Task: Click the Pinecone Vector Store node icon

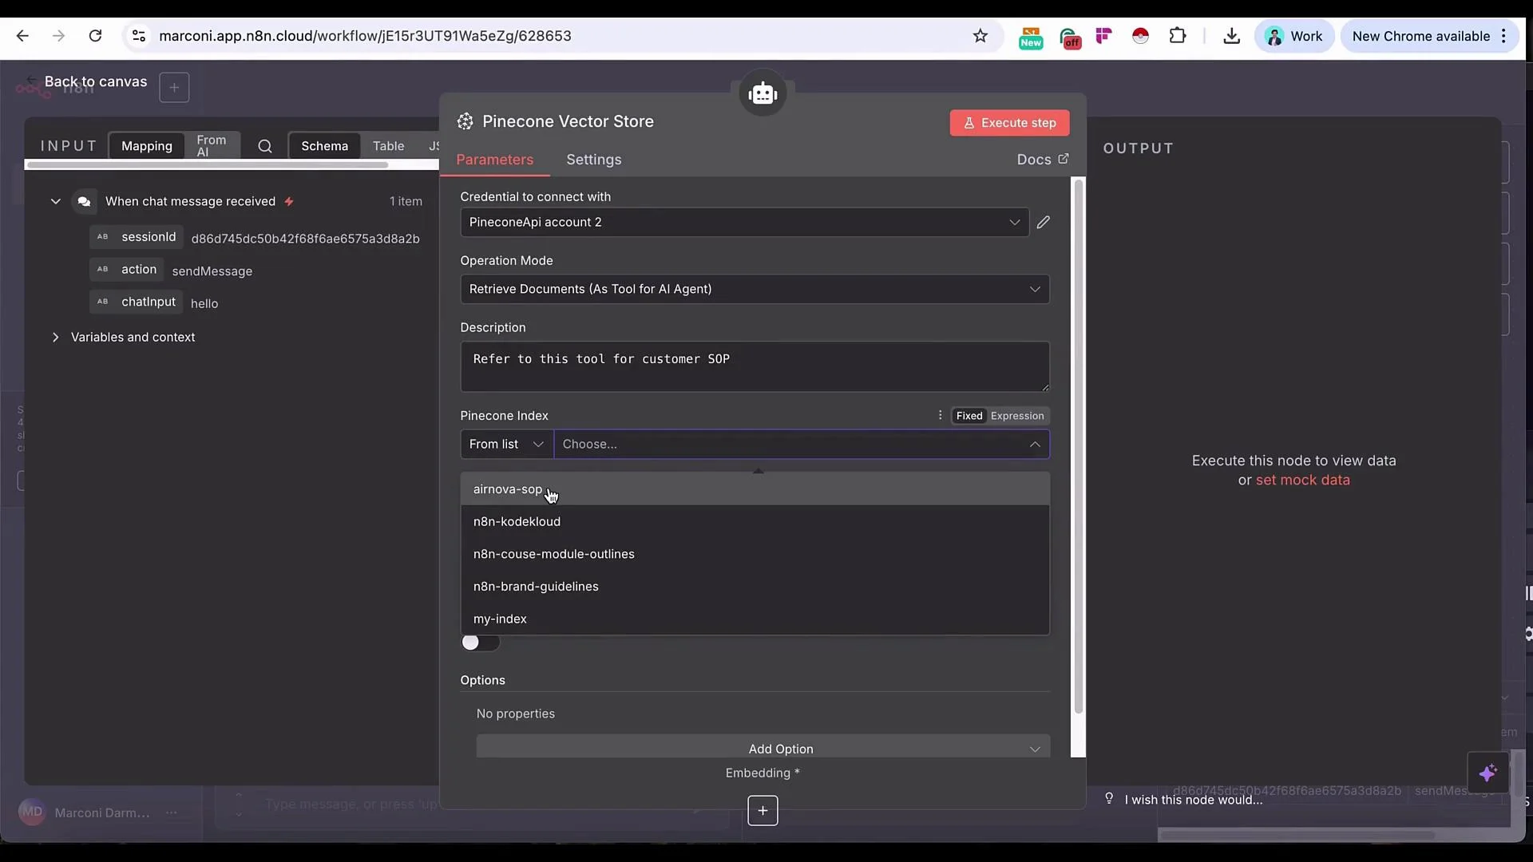Action: tap(465, 121)
